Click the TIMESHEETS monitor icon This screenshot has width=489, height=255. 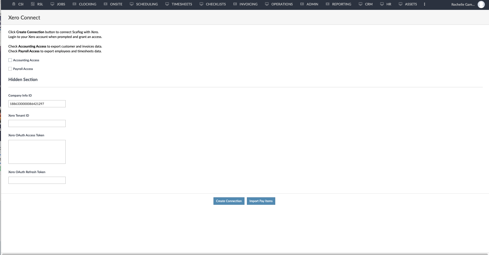point(167,4)
